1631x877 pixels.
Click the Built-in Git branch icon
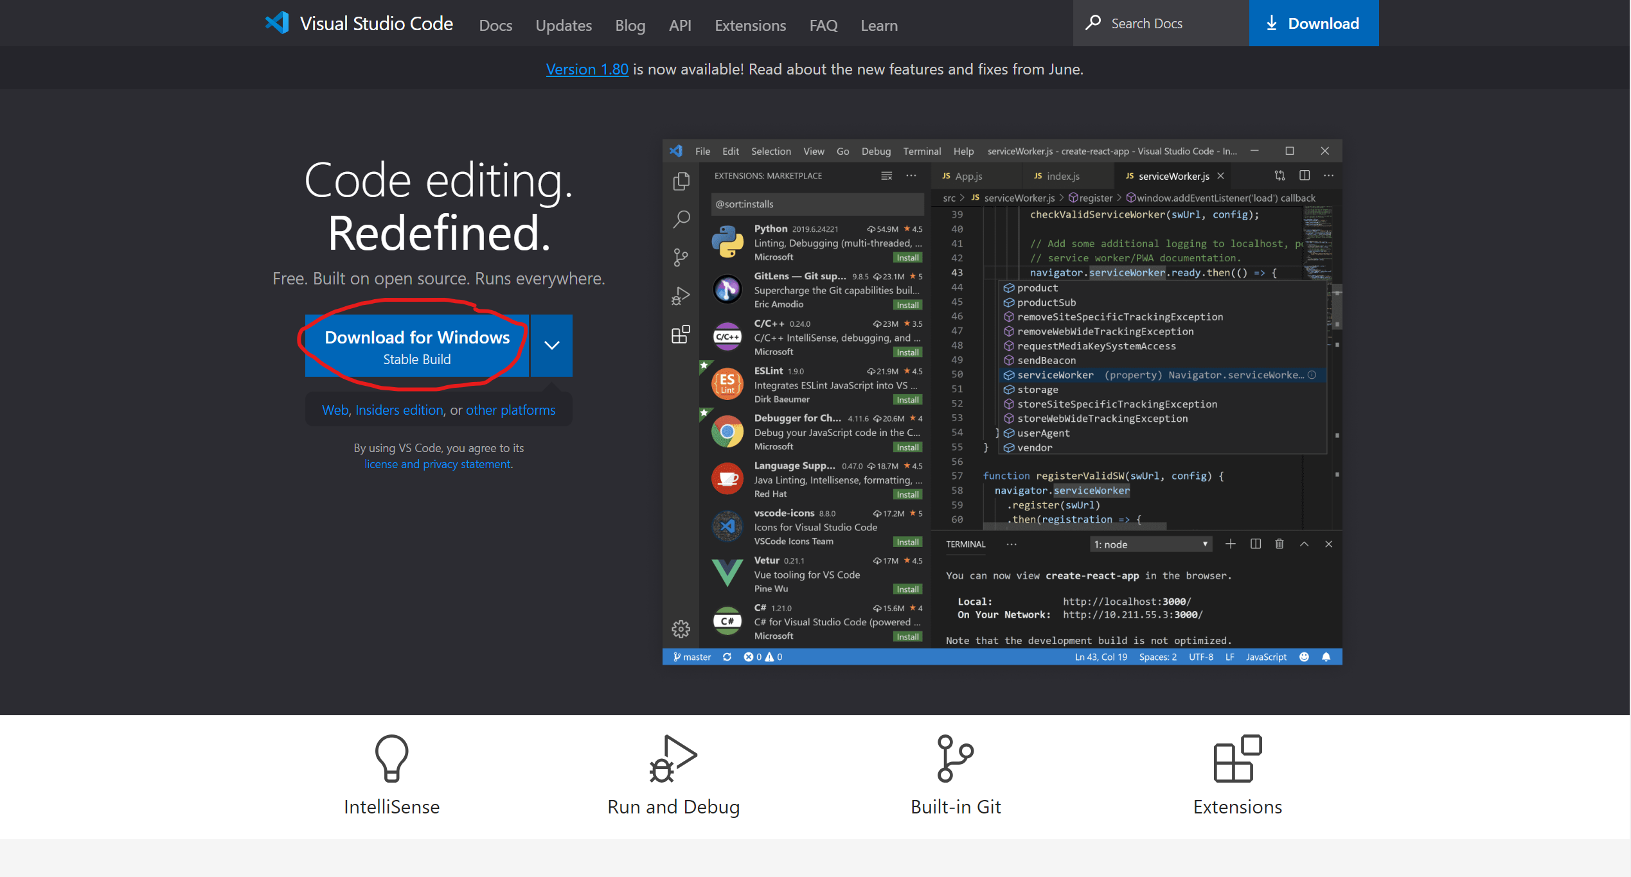pos(955,758)
